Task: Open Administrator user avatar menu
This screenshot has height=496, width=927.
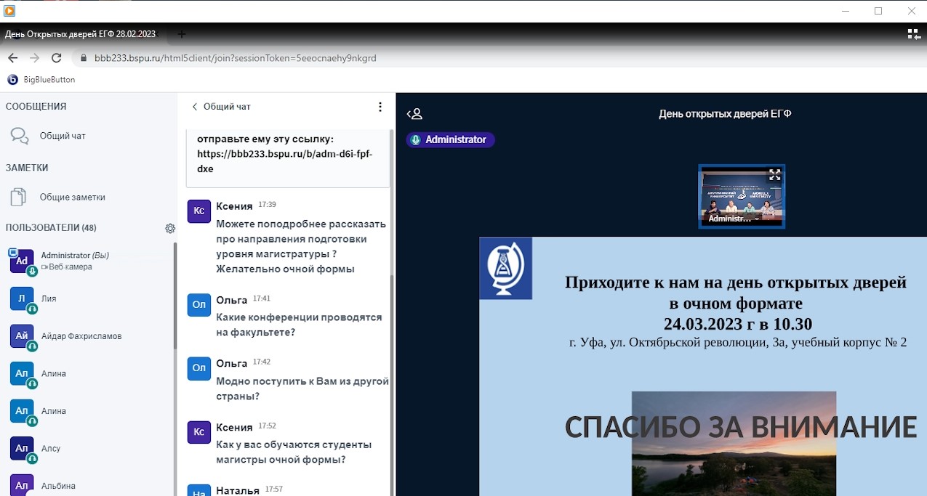Action: [22, 261]
